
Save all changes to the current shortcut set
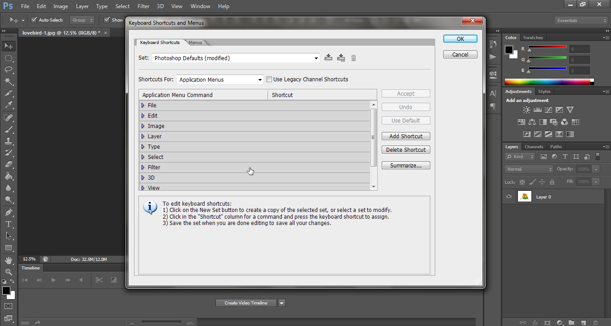tap(329, 57)
